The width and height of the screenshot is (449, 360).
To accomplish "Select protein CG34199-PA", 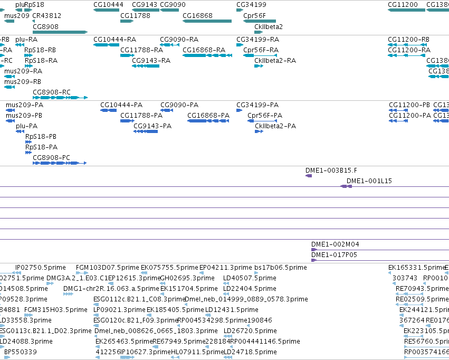I will click(257, 105).
